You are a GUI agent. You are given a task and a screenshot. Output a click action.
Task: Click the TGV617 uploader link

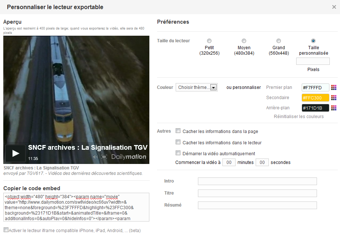35,173
